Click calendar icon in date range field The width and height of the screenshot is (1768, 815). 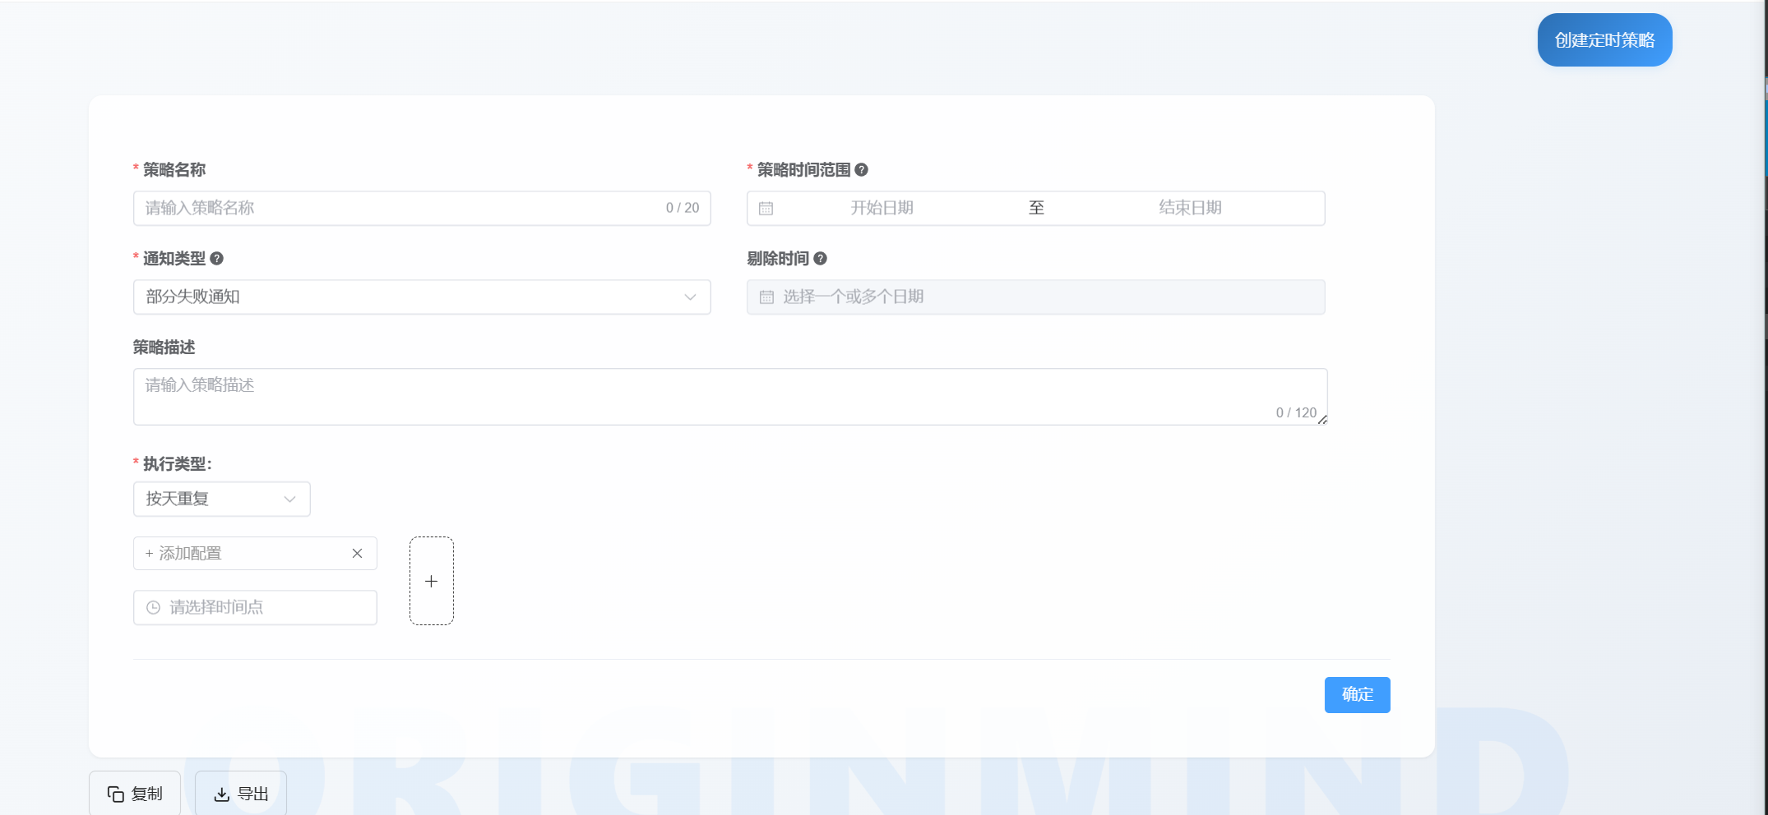coord(766,209)
